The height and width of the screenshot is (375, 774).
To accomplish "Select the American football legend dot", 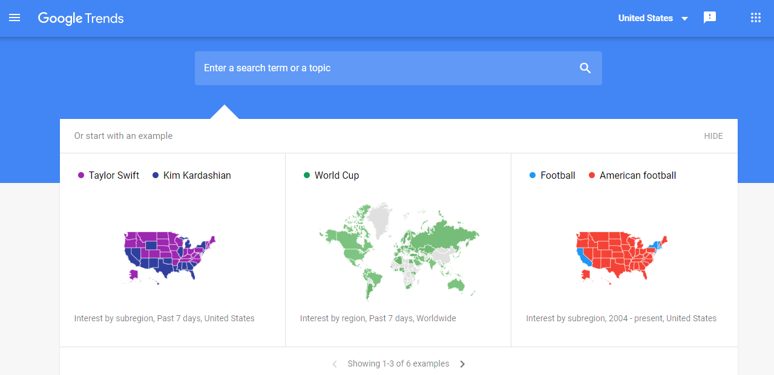I will (591, 175).
